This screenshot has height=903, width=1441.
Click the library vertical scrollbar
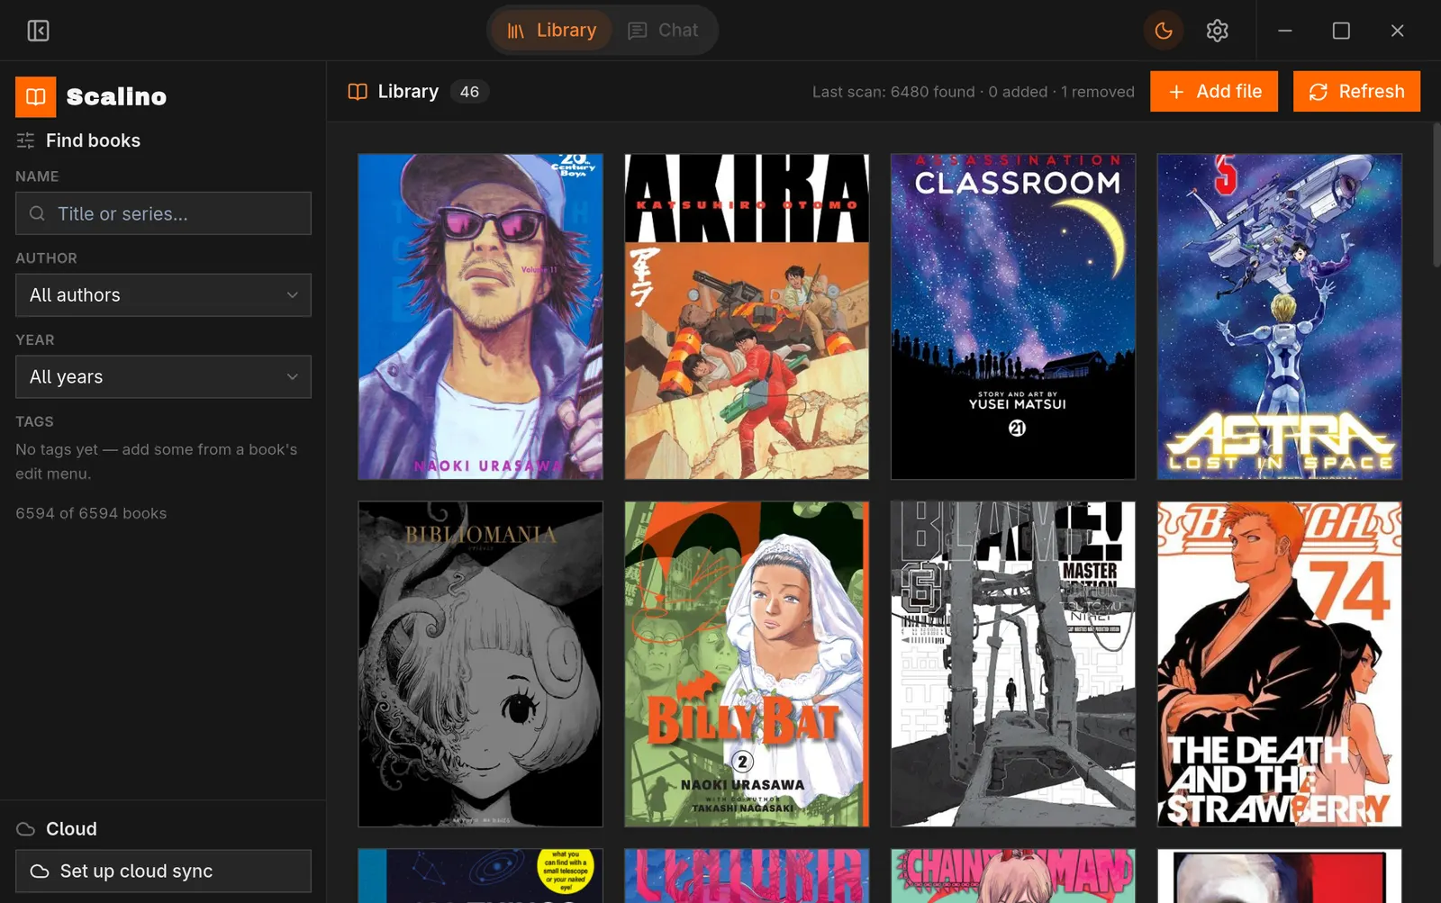(x=1436, y=195)
